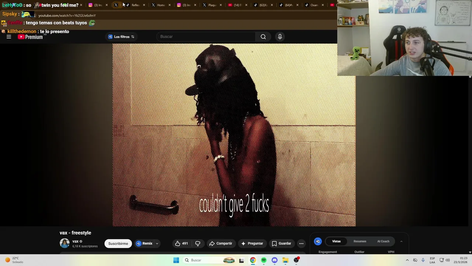Open OBS Studio from taskbar
Screen dimensions: 472x266
point(296,260)
